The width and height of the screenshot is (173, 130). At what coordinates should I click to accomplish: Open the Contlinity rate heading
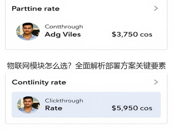click(x=39, y=82)
